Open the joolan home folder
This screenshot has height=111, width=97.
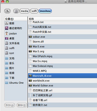pos(16,34)
